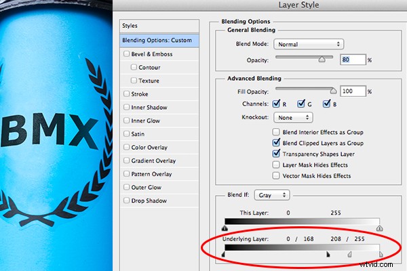407x271 pixels.
Task: Open the Stroke style settings label
Action: click(x=140, y=94)
